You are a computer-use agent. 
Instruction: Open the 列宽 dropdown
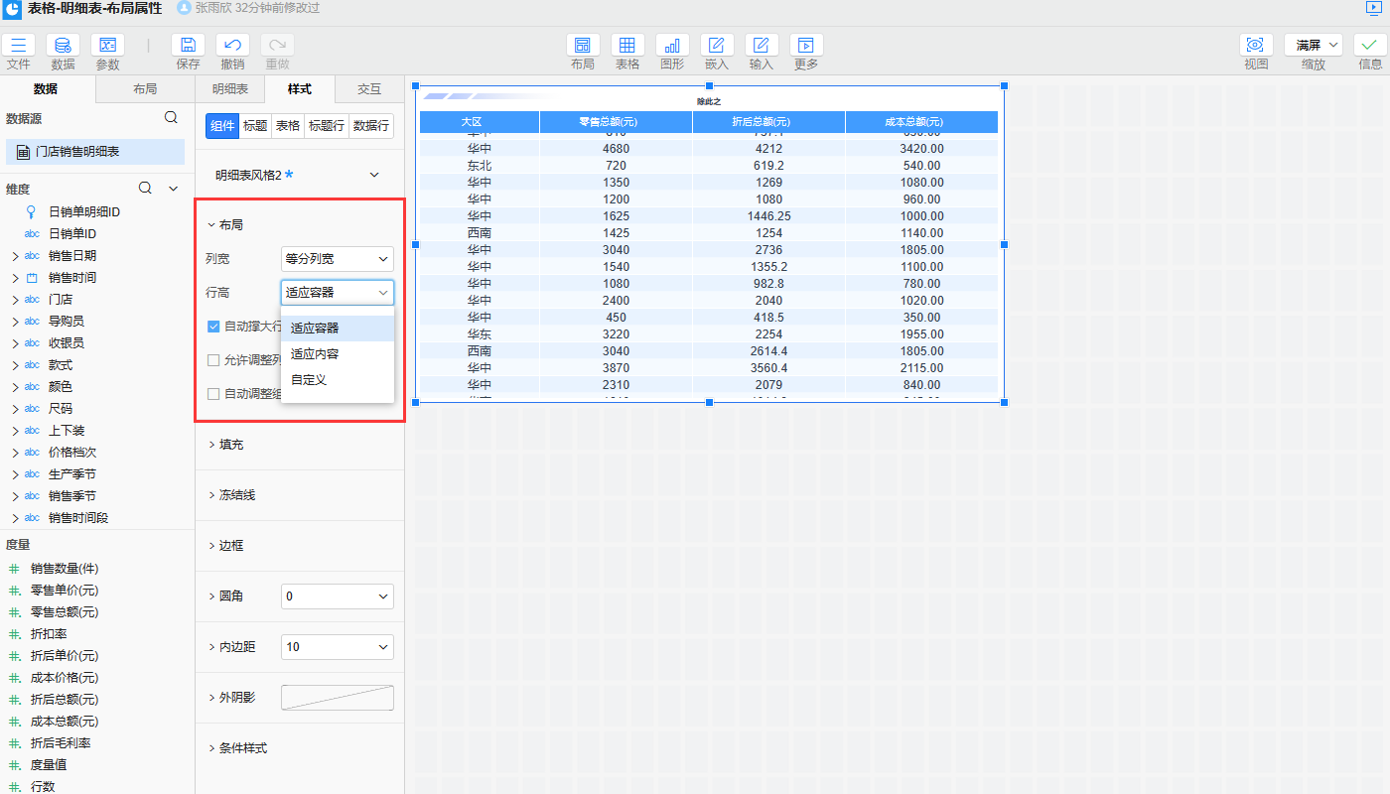[338, 259]
